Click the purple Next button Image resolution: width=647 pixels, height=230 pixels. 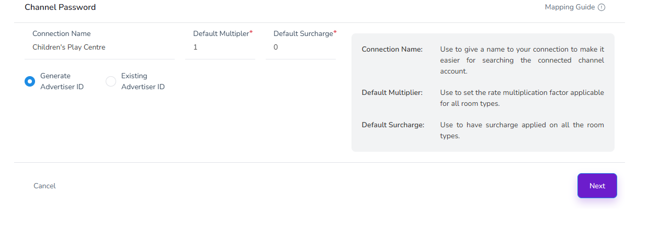(x=597, y=186)
